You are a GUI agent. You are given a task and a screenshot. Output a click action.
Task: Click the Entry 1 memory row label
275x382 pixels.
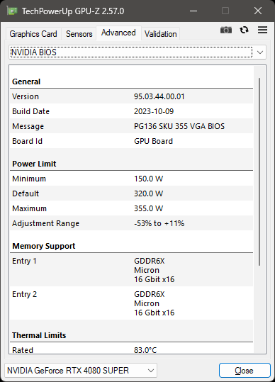tap(24, 261)
